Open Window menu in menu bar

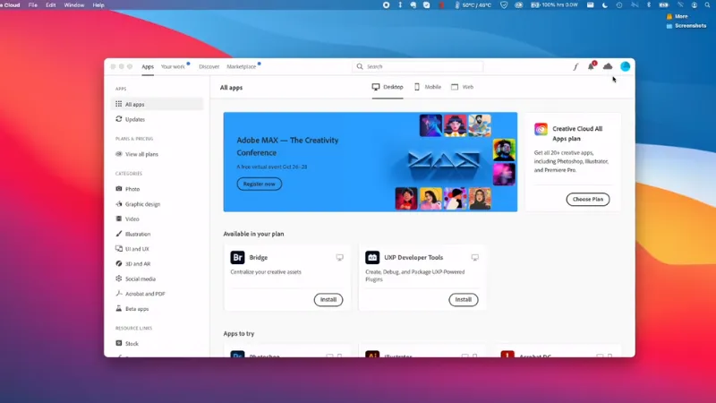pyautogui.click(x=74, y=5)
